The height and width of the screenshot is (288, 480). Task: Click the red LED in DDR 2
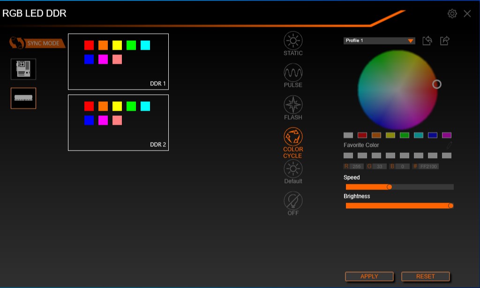[89, 106]
